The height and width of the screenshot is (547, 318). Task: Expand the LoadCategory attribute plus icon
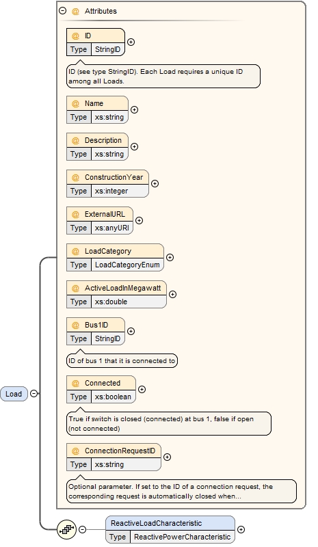[170, 258]
